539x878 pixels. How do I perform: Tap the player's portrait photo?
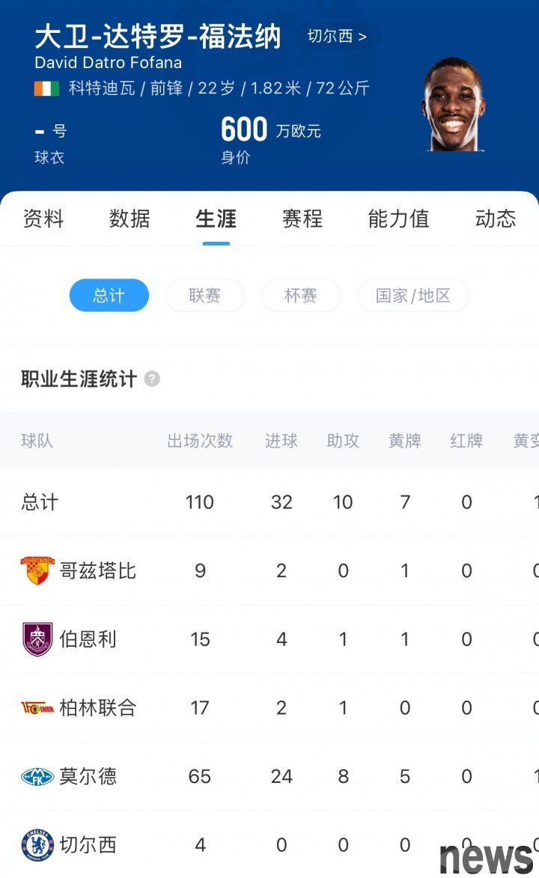[x=453, y=105]
